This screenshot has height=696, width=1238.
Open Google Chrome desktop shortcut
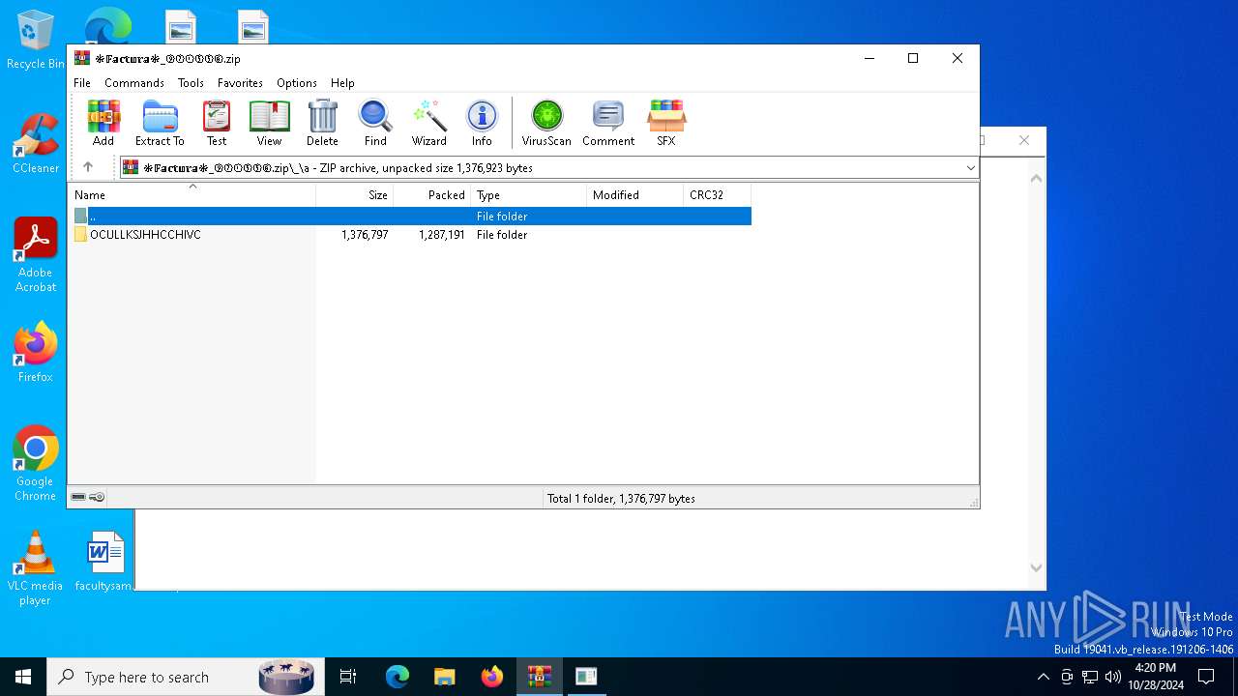tap(36, 463)
